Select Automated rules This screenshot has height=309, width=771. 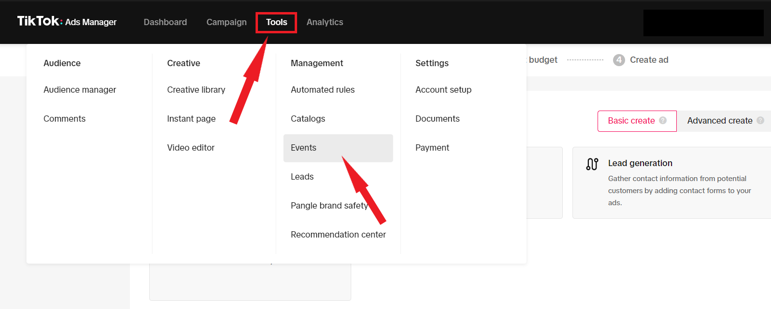point(323,90)
